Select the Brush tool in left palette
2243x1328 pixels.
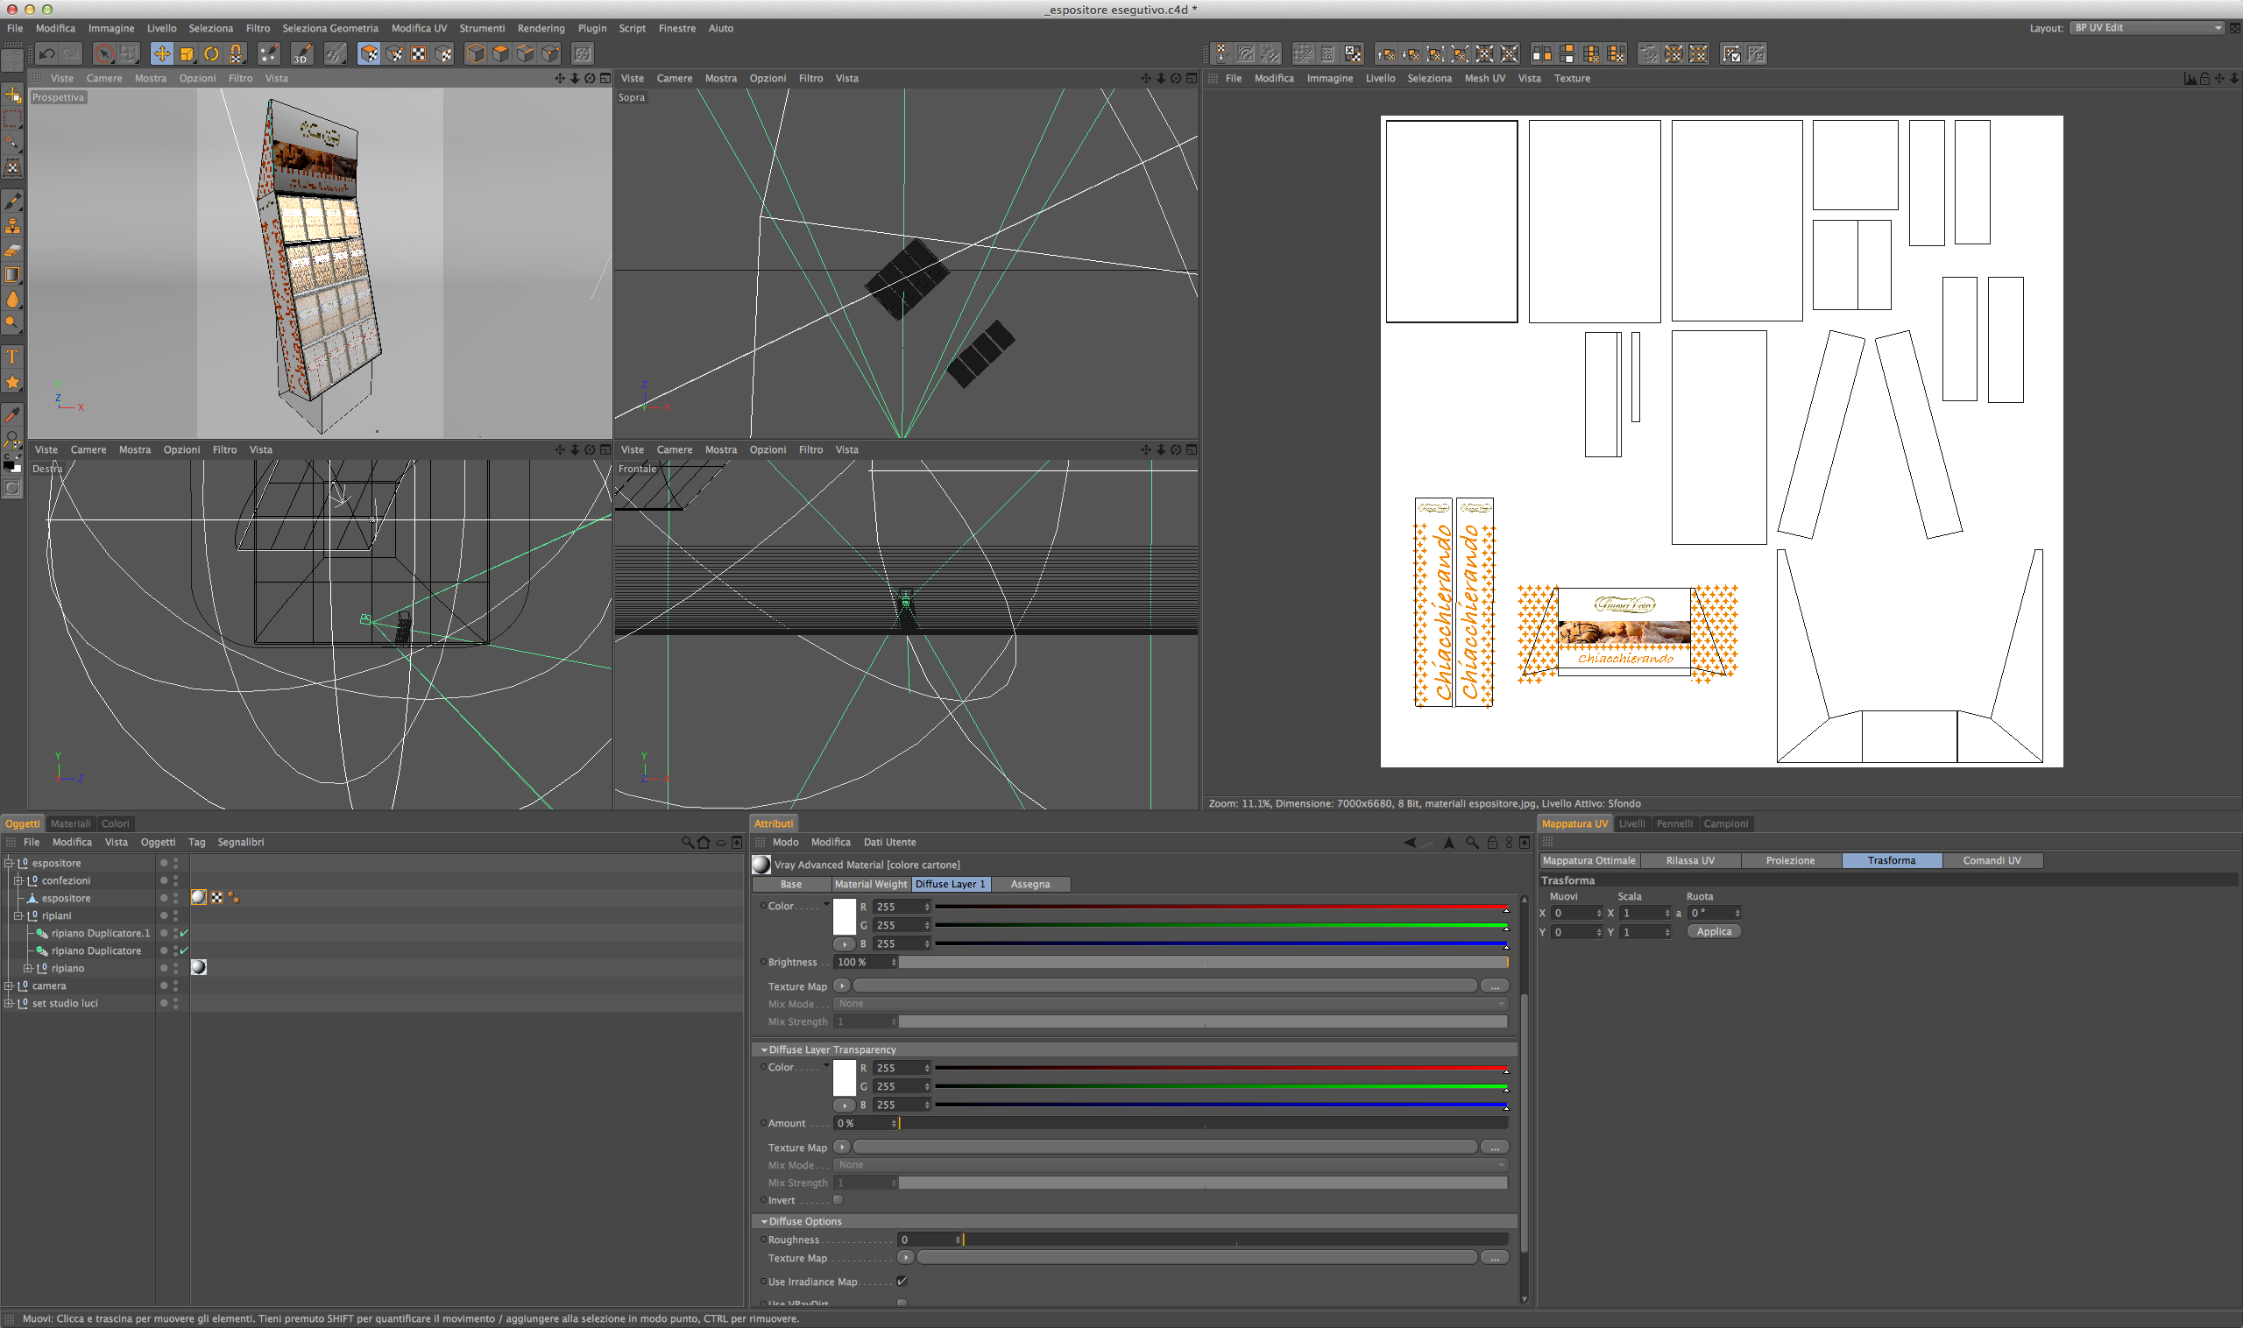[12, 201]
